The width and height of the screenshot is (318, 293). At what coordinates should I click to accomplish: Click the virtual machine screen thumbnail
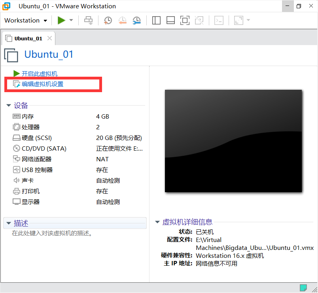coord(233,141)
